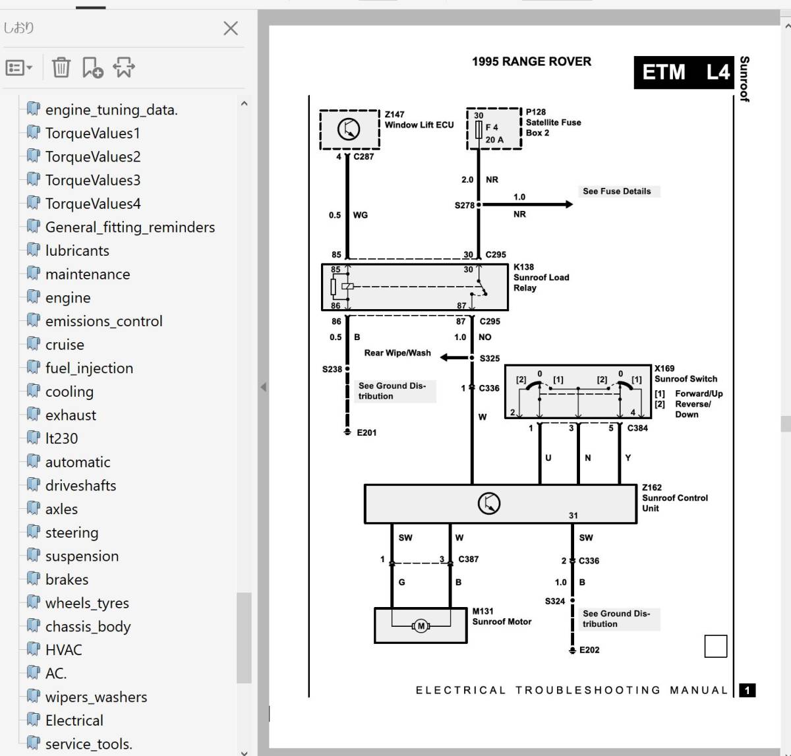Image resolution: width=791 pixels, height=756 pixels.
Task: Click the 'X169 Sunroof Switch' label
Action: [x=686, y=374]
